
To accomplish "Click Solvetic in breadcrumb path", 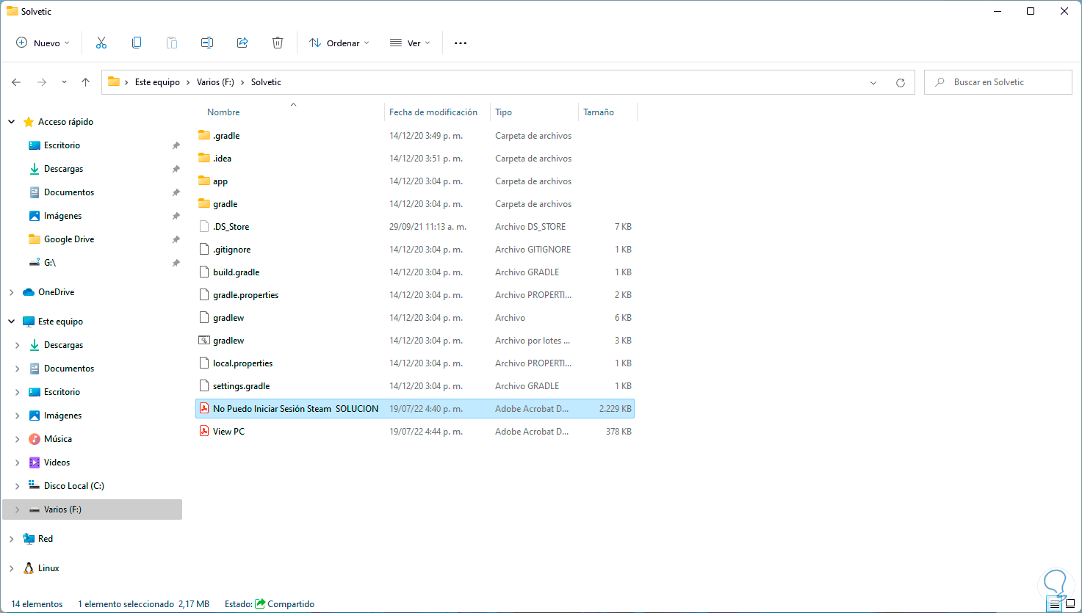I will point(266,82).
